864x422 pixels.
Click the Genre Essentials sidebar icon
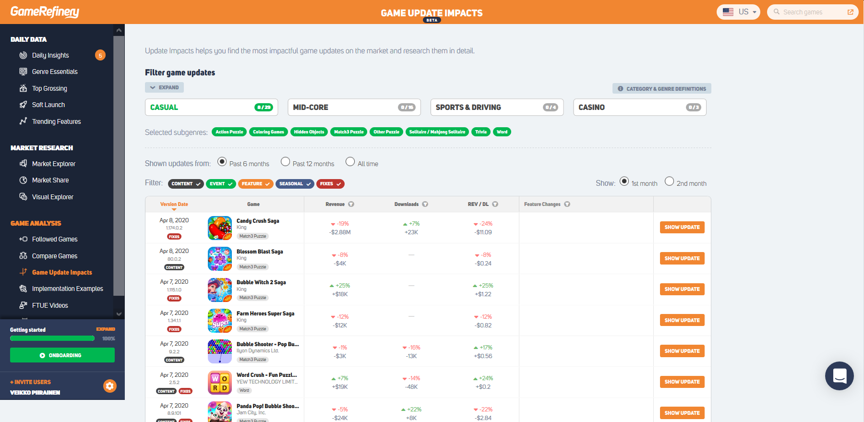click(x=23, y=72)
